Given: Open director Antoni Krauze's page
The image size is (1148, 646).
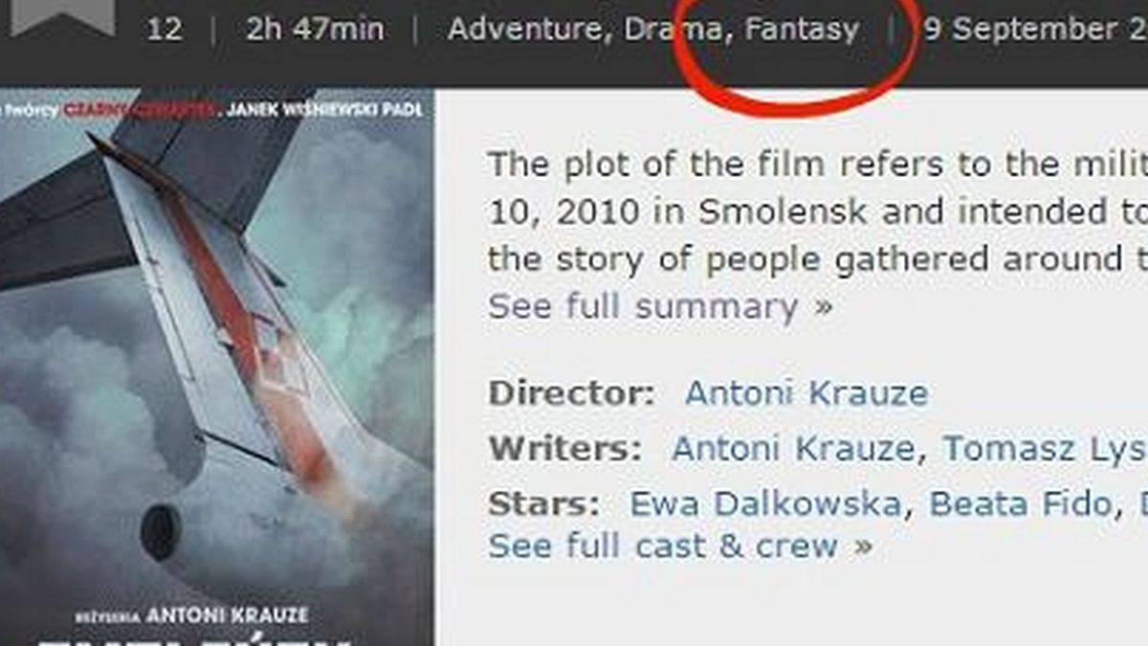Looking at the screenshot, I should (806, 393).
